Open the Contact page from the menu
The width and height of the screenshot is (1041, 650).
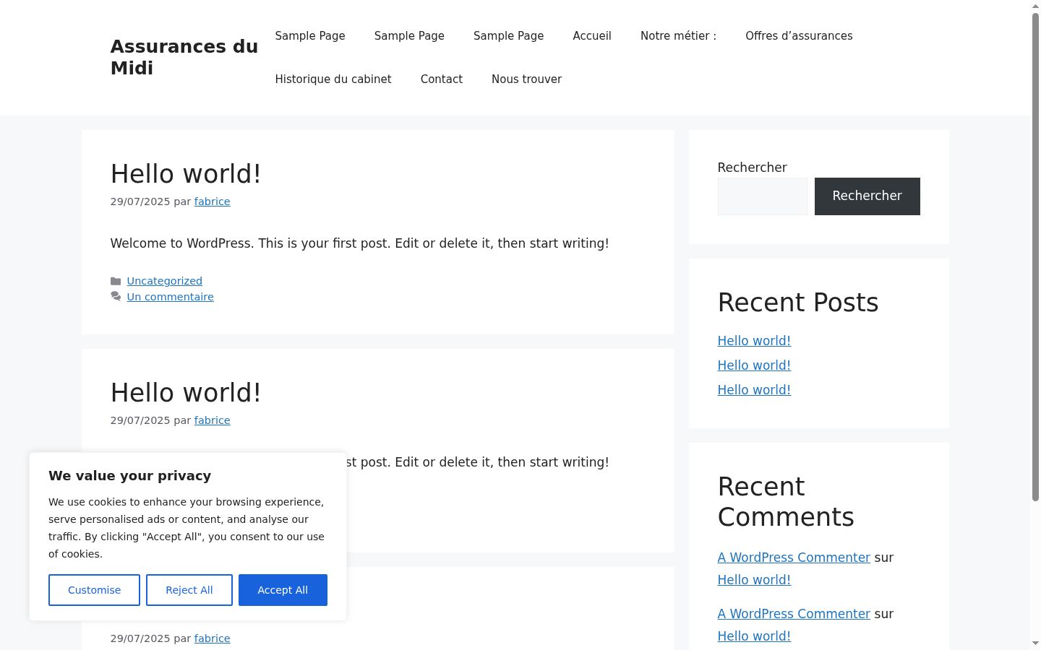tap(442, 79)
